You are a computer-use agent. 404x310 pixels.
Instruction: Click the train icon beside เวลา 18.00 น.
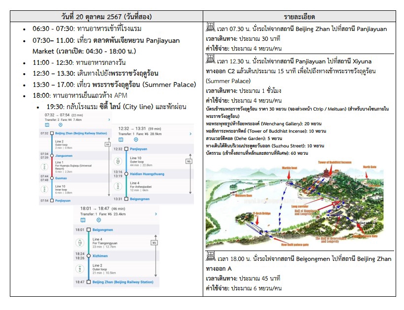coord(211,256)
